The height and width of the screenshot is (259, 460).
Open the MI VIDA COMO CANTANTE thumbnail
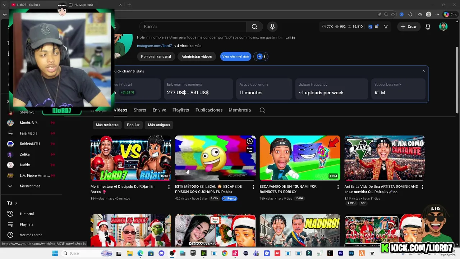(385, 158)
